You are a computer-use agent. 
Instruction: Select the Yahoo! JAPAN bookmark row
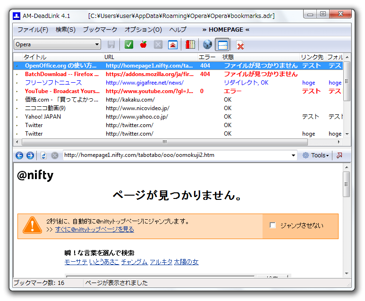pos(178,117)
